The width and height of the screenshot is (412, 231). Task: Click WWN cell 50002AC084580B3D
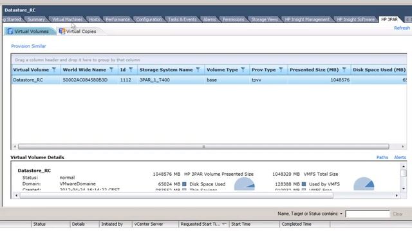85,80
